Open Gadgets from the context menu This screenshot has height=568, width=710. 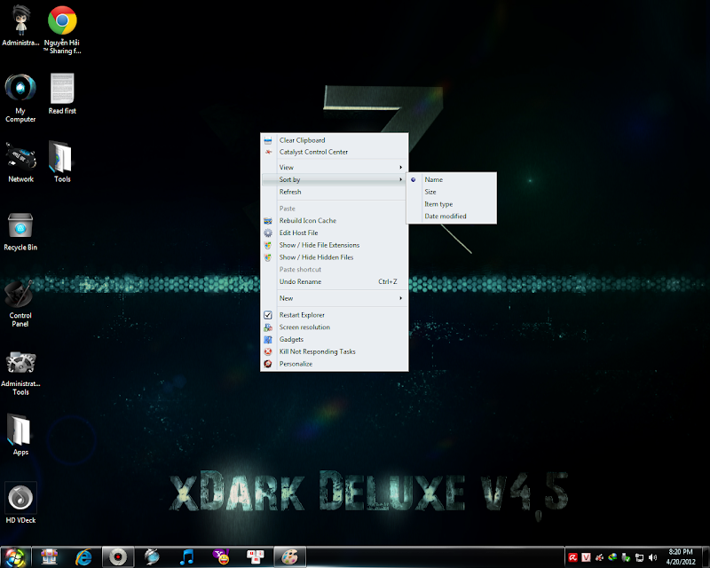click(x=334, y=340)
